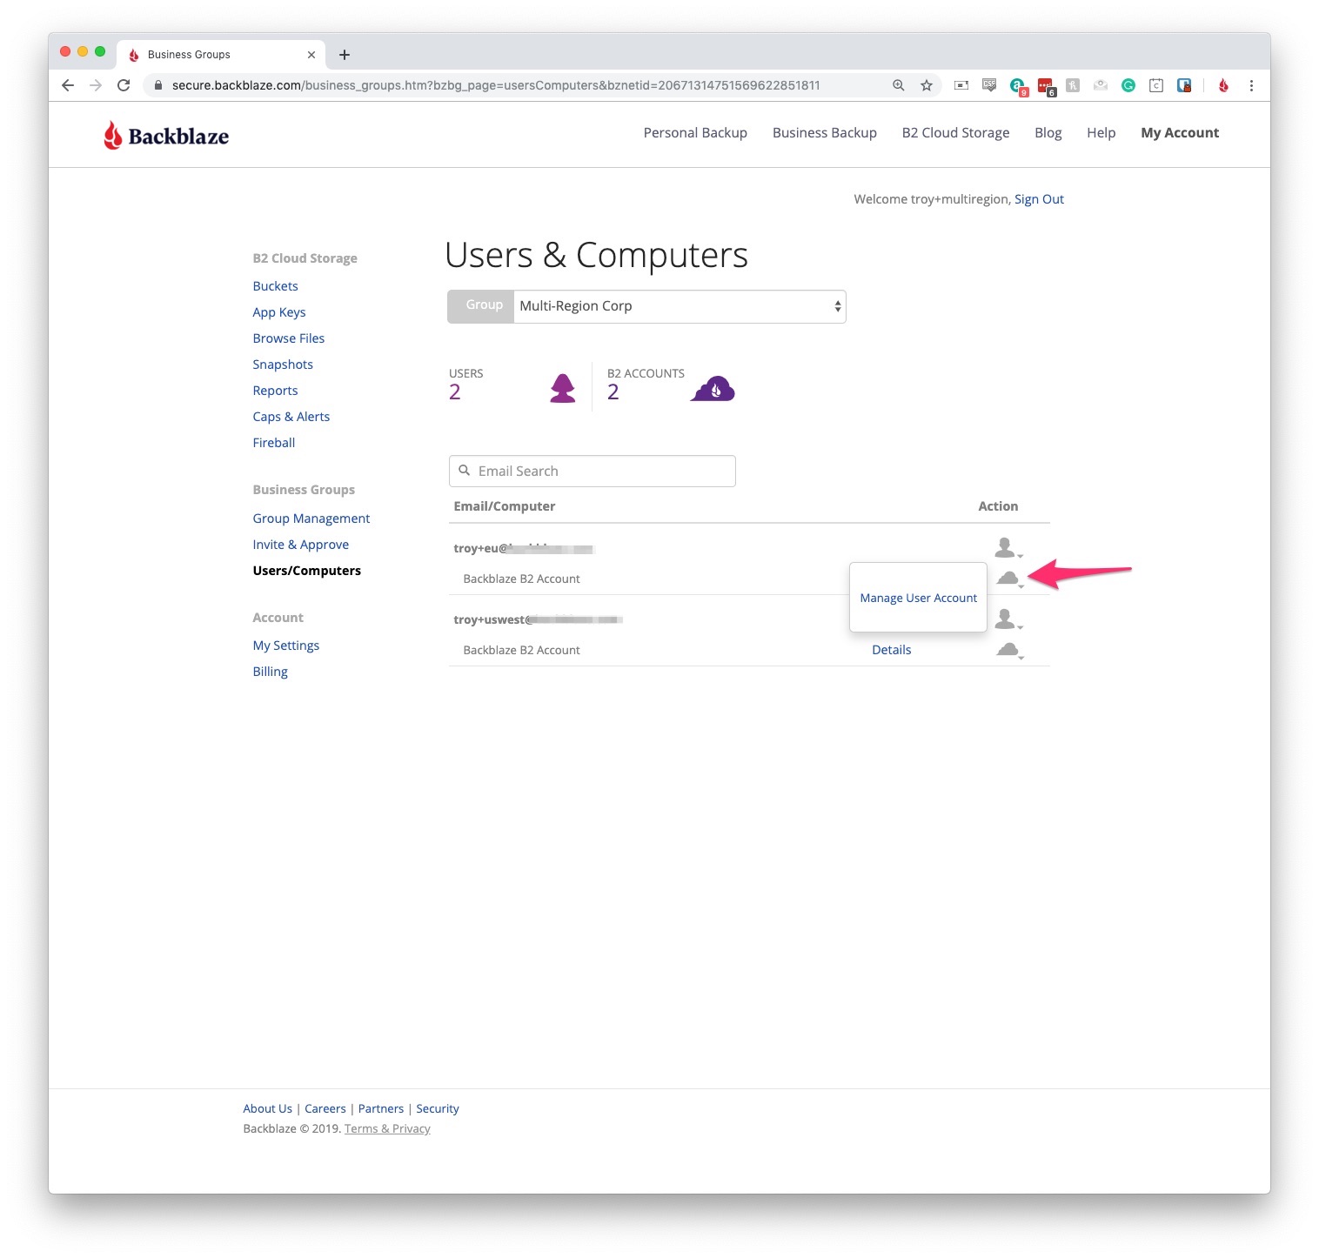Open the Blog nav link
The height and width of the screenshot is (1258, 1319).
coord(1048,132)
